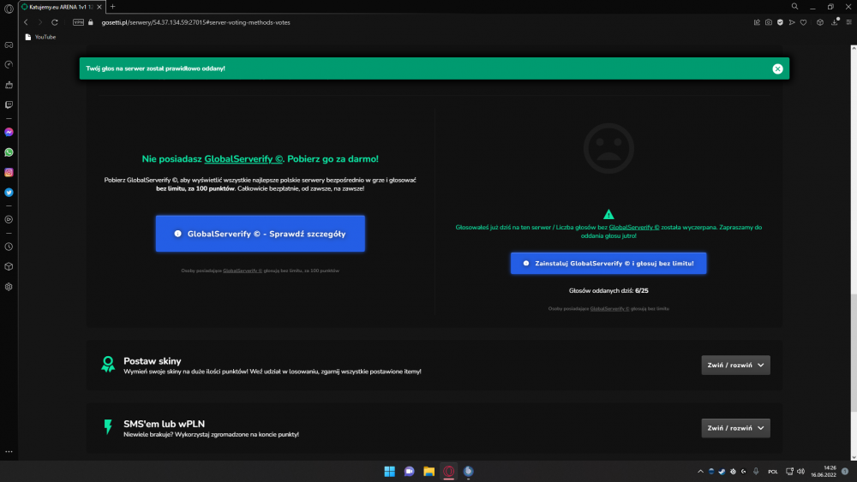This screenshot has width=857, height=482.
Task: Reload the current page
Action: coord(55,22)
